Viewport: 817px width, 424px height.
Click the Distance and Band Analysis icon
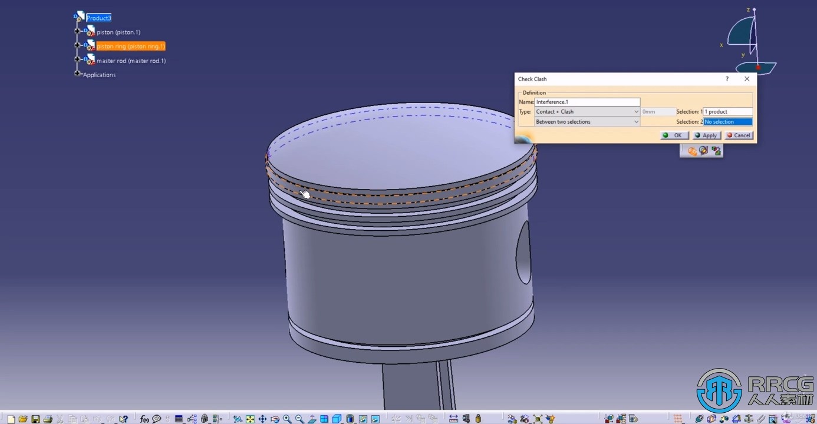[x=716, y=151]
